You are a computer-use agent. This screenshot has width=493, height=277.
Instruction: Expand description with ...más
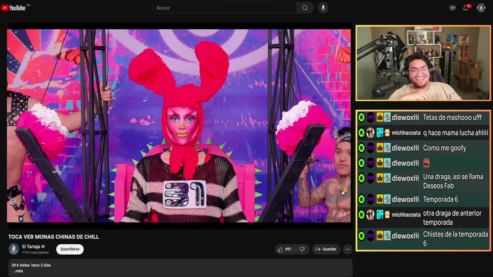(x=18, y=271)
